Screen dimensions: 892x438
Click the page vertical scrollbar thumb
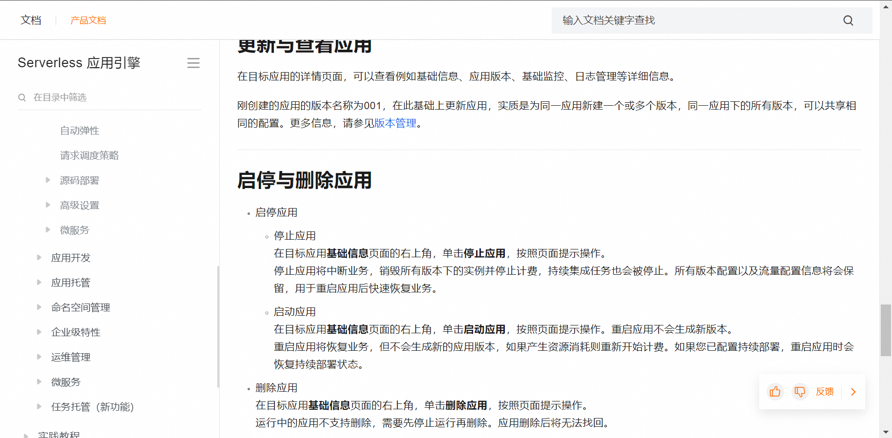(886, 330)
